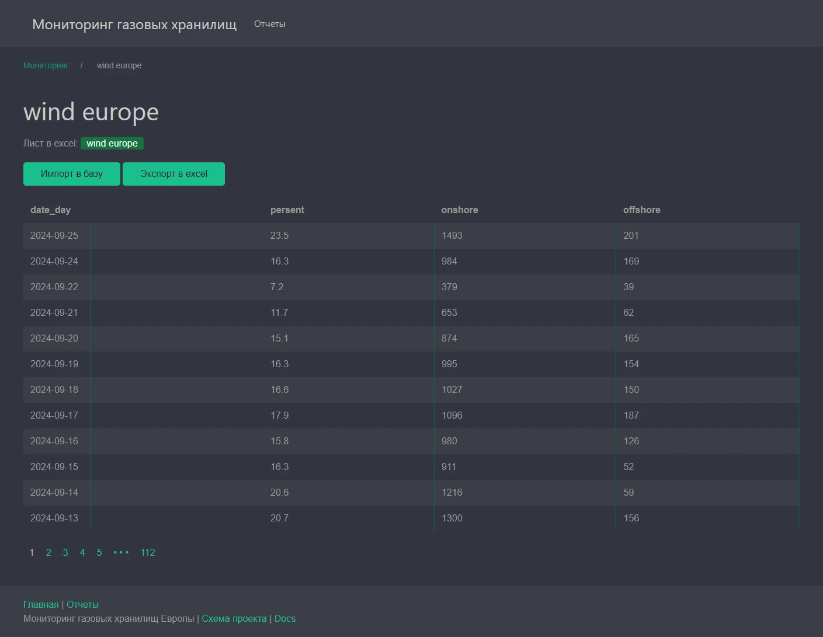Go to page 2 of results
823x637 pixels.
point(48,552)
